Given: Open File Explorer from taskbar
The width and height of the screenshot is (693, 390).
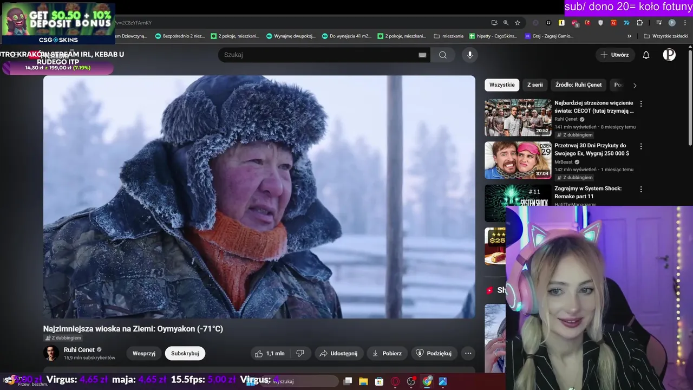Looking at the screenshot, I should pos(363,381).
